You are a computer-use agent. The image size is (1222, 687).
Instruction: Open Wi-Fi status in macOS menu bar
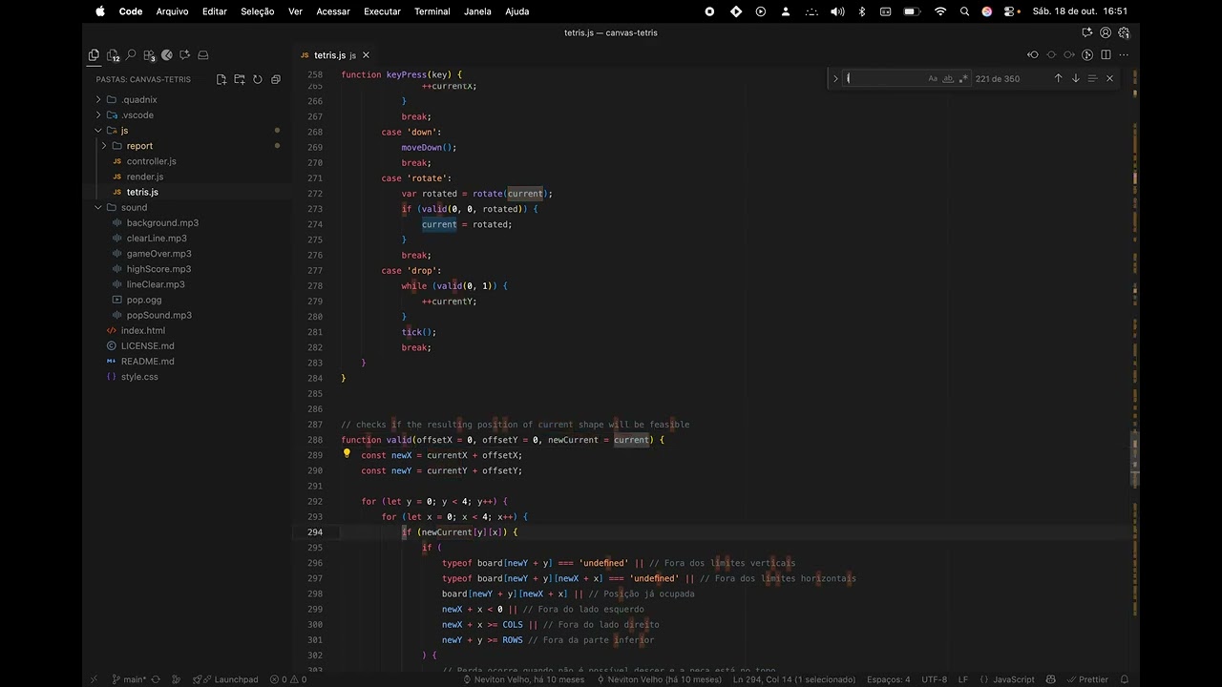(940, 11)
